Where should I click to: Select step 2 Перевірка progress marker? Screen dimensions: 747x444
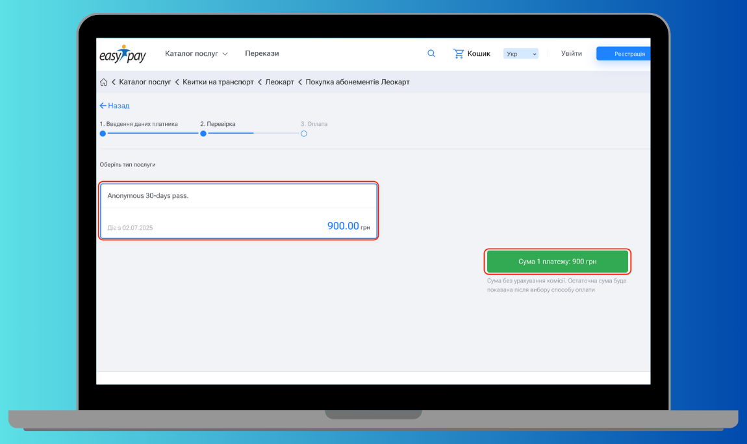click(203, 134)
